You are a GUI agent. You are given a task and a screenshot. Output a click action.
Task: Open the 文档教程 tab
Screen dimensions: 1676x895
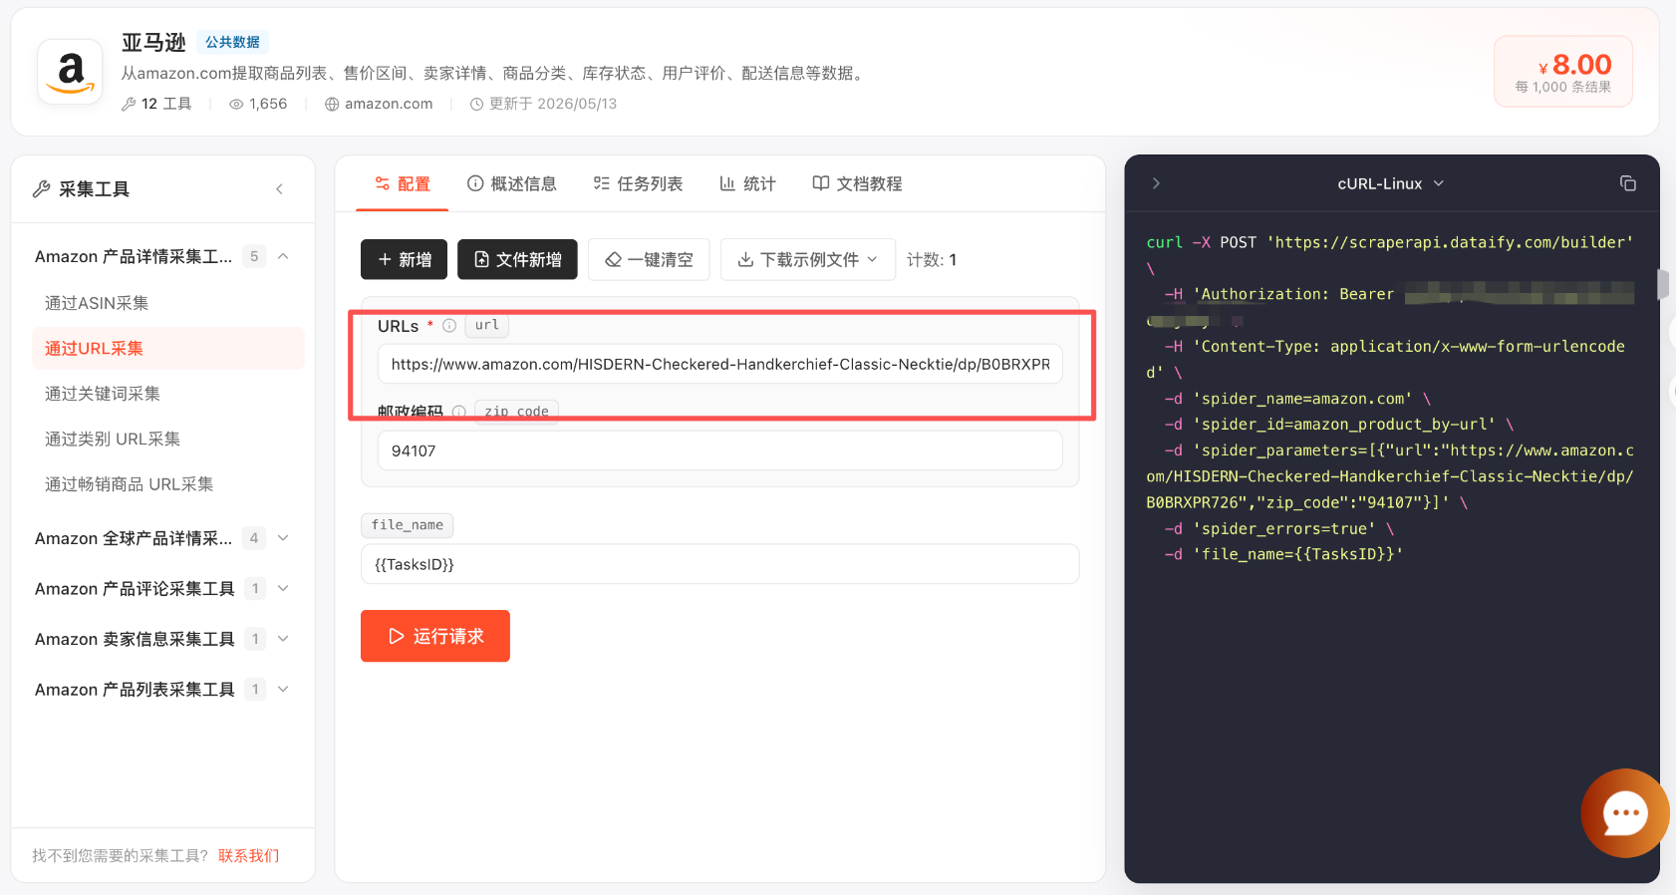857,183
